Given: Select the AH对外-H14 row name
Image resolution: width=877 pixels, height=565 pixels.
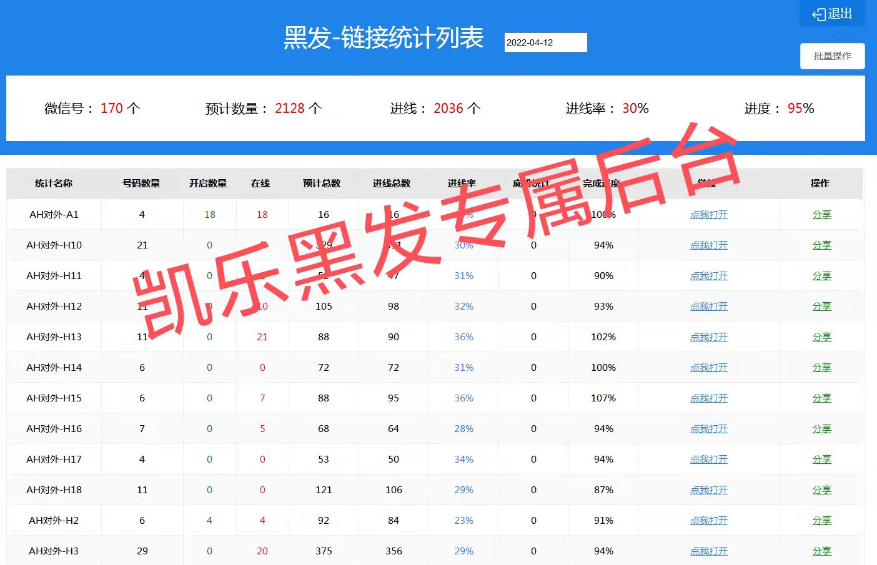Looking at the screenshot, I should coord(54,368).
